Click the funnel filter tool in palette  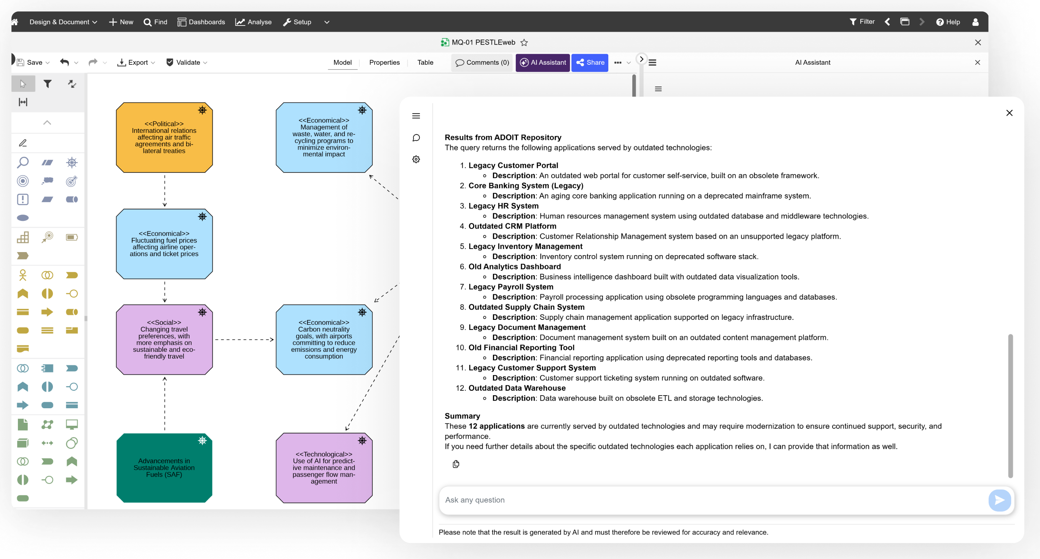click(x=48, y=84)
